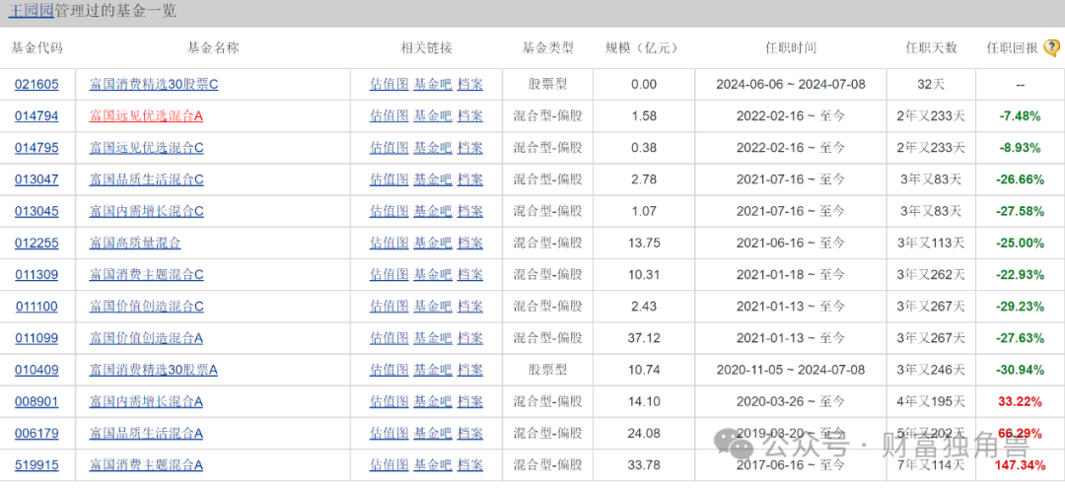Open 估值图 for 富国内需增长混合A
Image resolution: width=1065 pixels, height=488 pixels.
[x=390, y=402]
